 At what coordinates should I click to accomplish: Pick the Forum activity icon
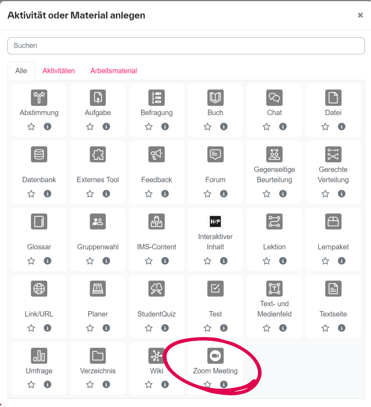(x=215, y=154)
